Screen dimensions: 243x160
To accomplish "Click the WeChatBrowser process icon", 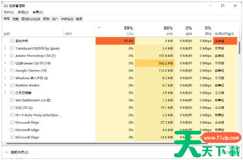I will 12,100.
